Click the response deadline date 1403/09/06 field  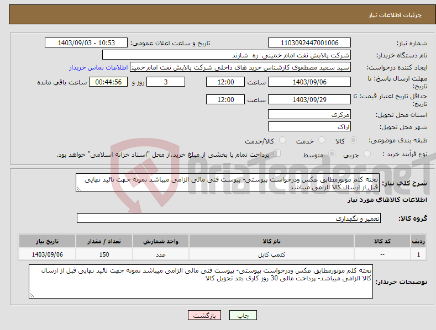coord(309,82)
